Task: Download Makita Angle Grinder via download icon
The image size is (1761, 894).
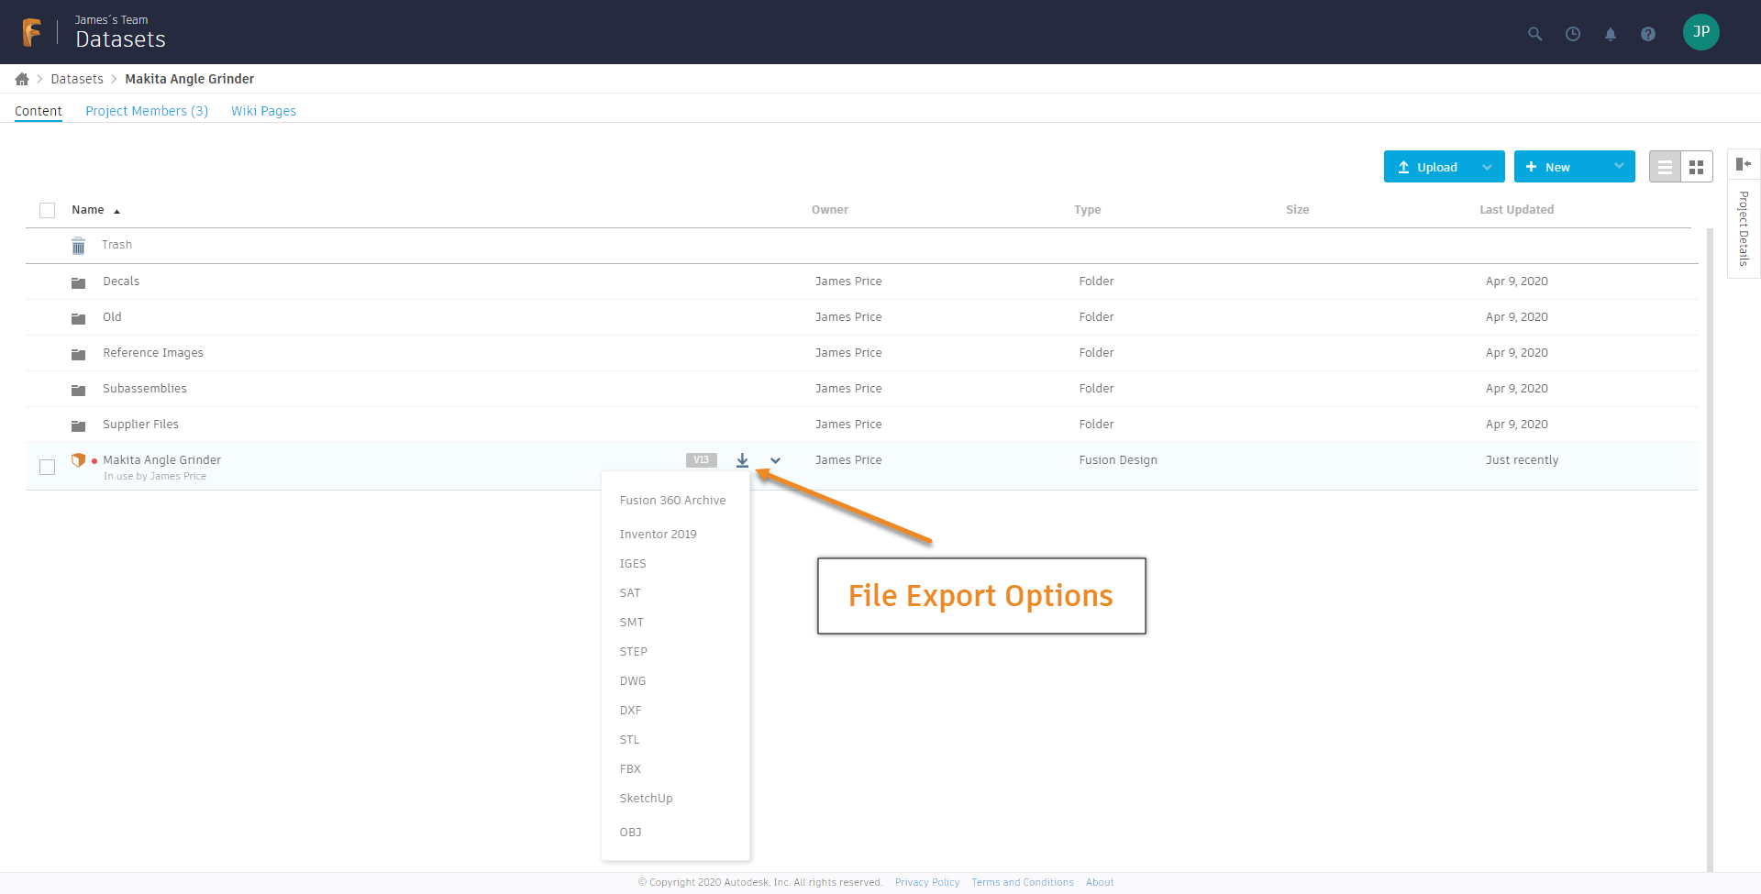Action: tap(742, 460)
